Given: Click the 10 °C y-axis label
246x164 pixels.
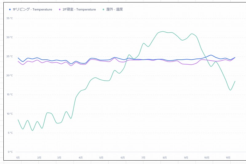Looking at the screenshot, I should pyautogui.click(x=10, y=114).
